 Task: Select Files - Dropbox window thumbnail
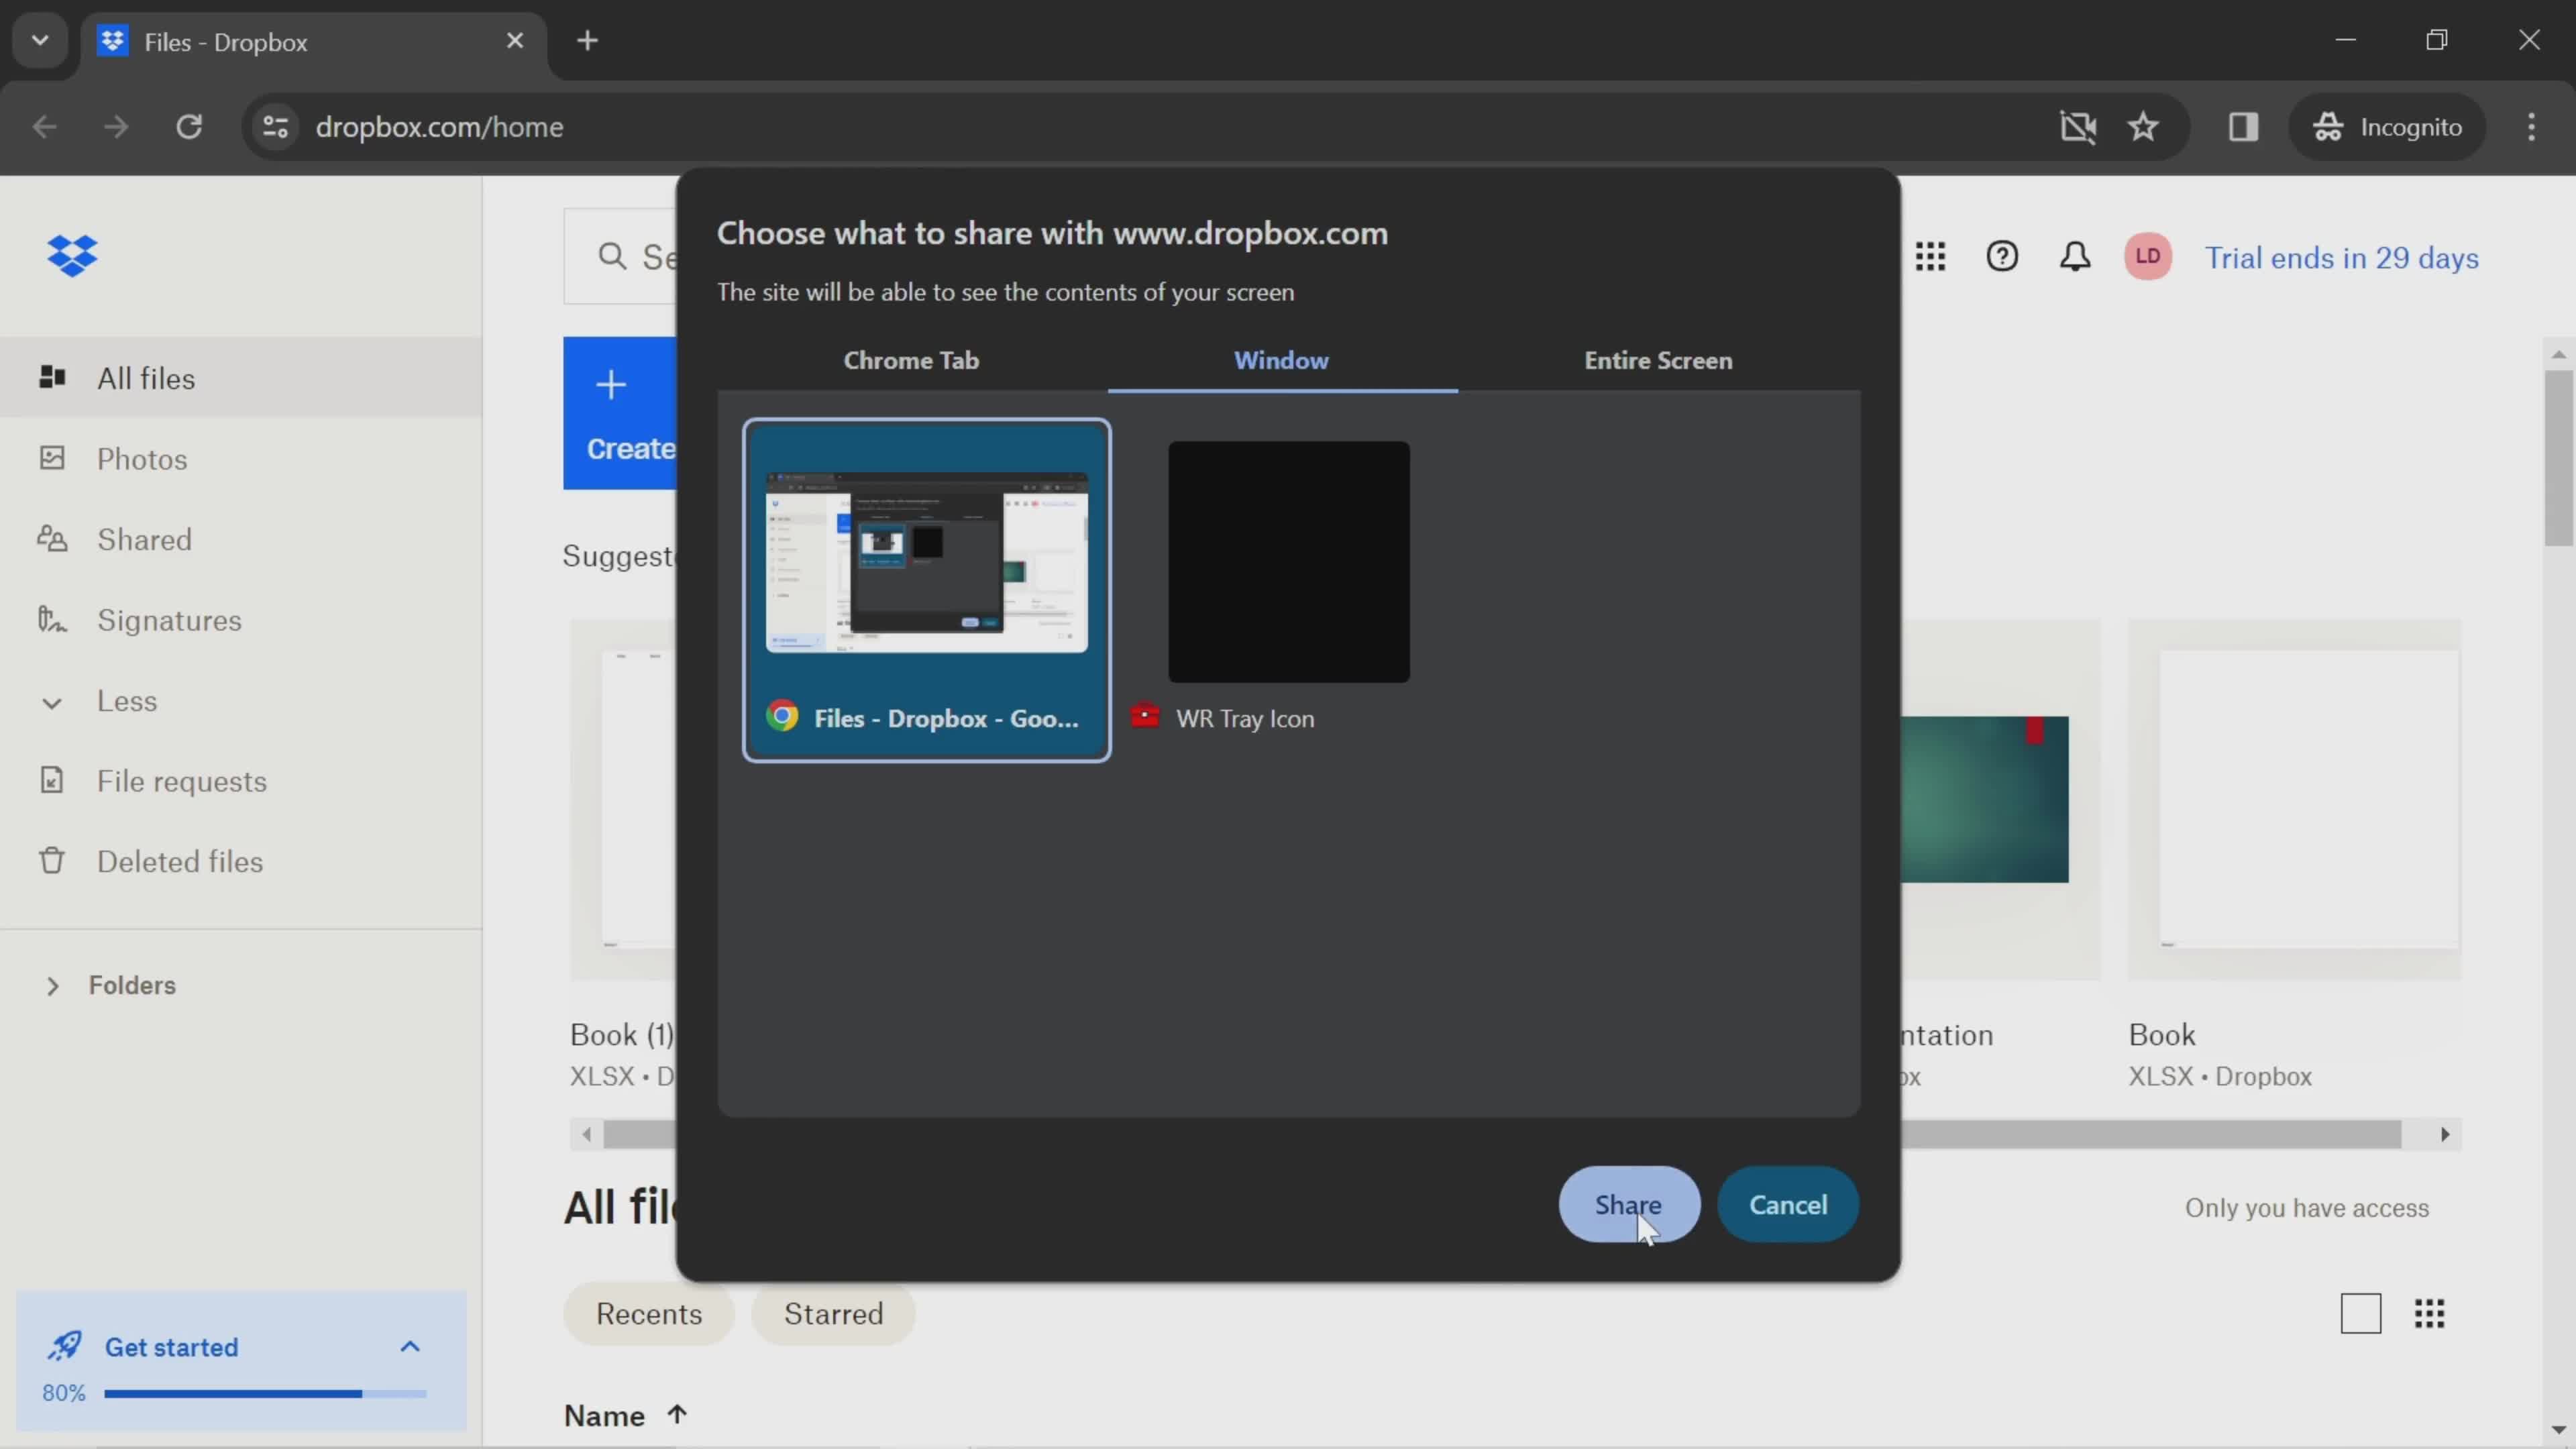[x=926, y=590]
